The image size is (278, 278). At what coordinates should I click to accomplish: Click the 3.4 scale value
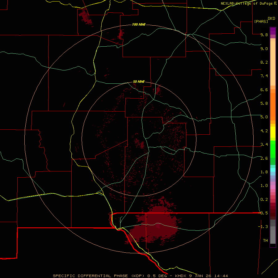(x=264, y=145)
